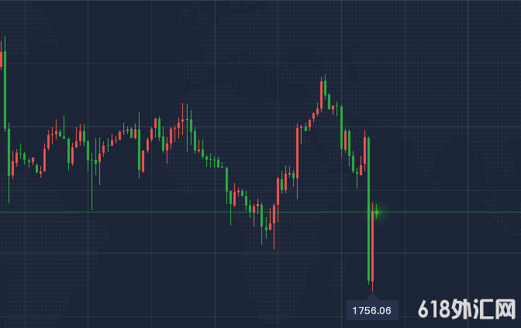The image size is (521, 328).
Task: Click the 618外汇网 watermark text
Action: click(x=467, y=310)
